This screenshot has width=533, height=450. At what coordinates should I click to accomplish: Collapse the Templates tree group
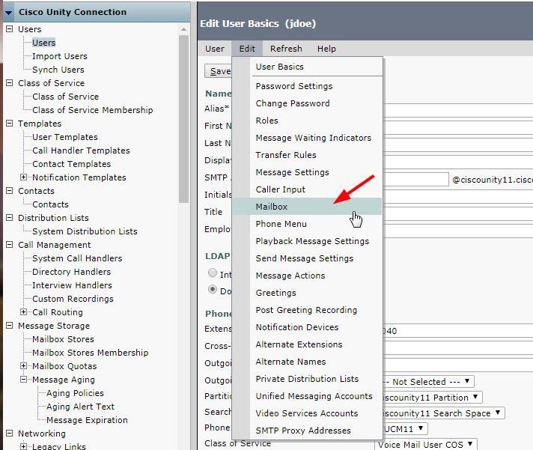click(10, 124)
